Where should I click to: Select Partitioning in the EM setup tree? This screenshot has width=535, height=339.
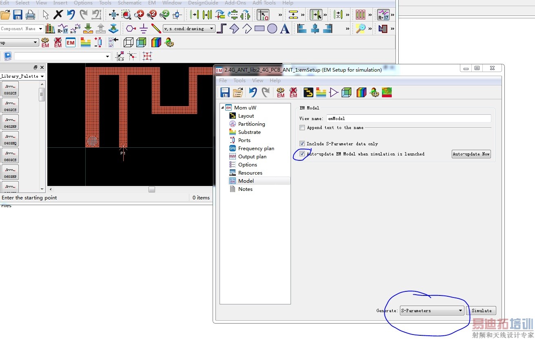click(251, 124)
